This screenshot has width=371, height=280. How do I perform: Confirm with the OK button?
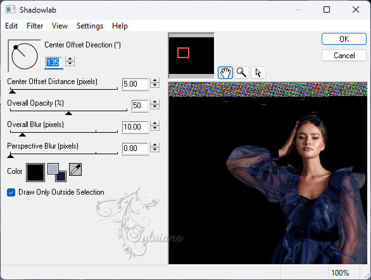pyautogui.click(x=344, y=39)
